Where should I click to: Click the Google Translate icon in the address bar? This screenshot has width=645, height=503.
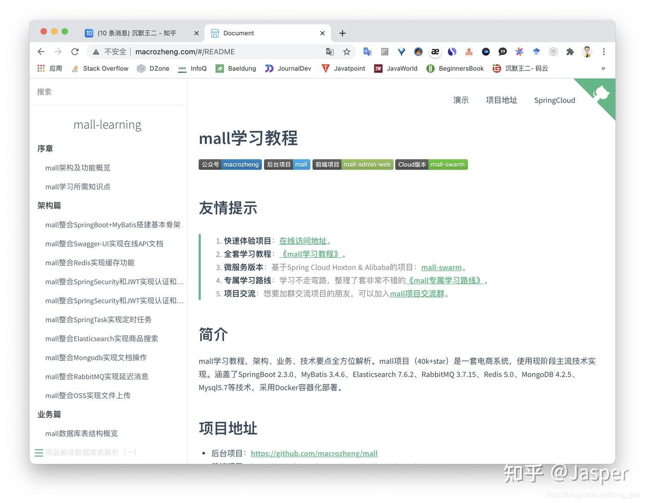[330, 52]
